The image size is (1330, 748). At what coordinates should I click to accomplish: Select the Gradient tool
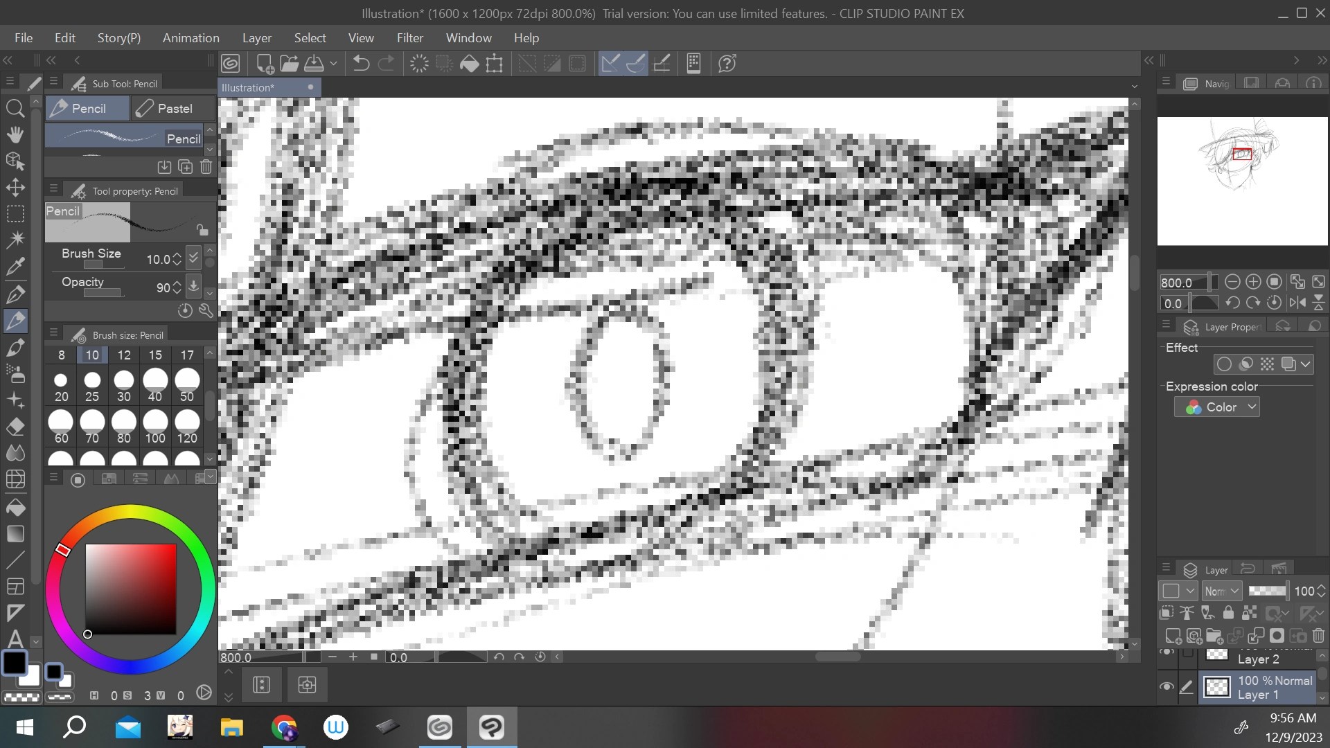point(15,533)
